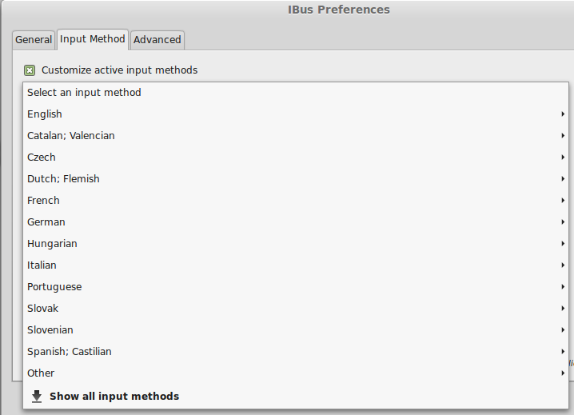Choose Czech from the input method list

296,158
